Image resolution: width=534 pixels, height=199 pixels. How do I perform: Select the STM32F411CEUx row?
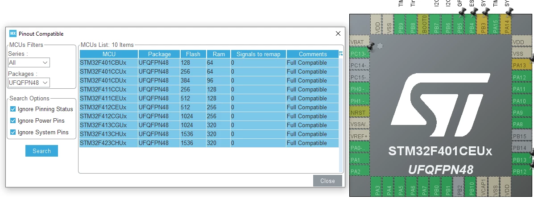point(209,98)
